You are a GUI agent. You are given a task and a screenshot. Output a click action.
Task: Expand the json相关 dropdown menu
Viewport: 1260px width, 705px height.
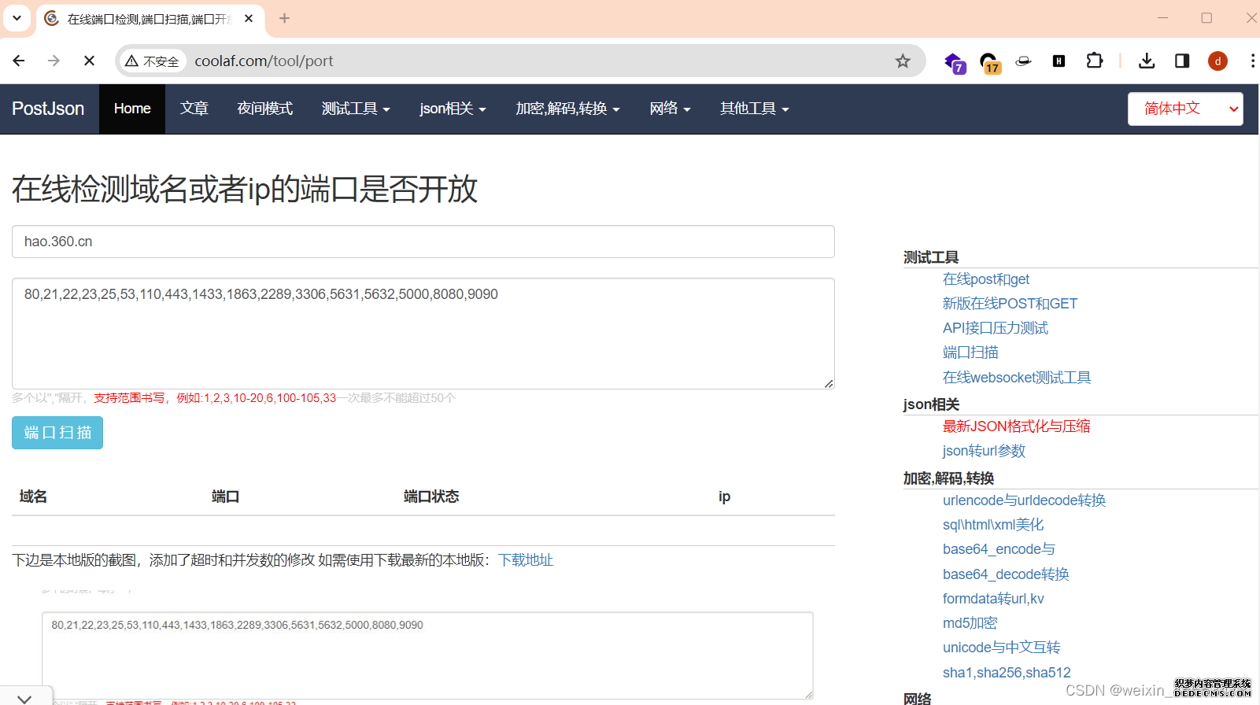(452, 109)
